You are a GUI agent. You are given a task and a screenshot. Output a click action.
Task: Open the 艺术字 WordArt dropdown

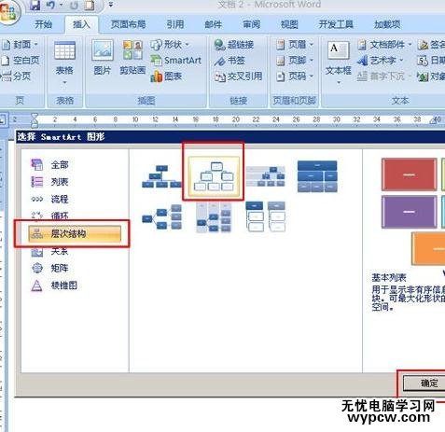click(x=380, y=61)
